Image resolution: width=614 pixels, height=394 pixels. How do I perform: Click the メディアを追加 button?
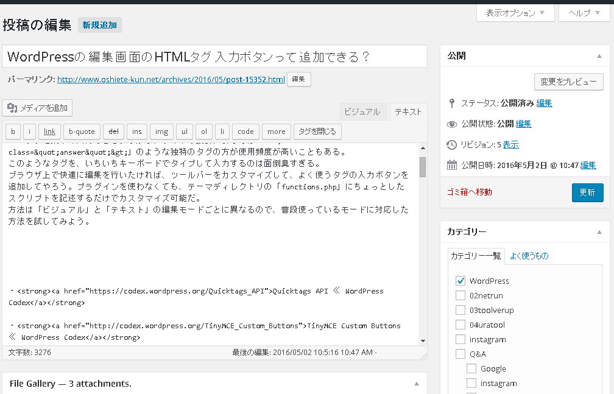[x=37, y=108]
